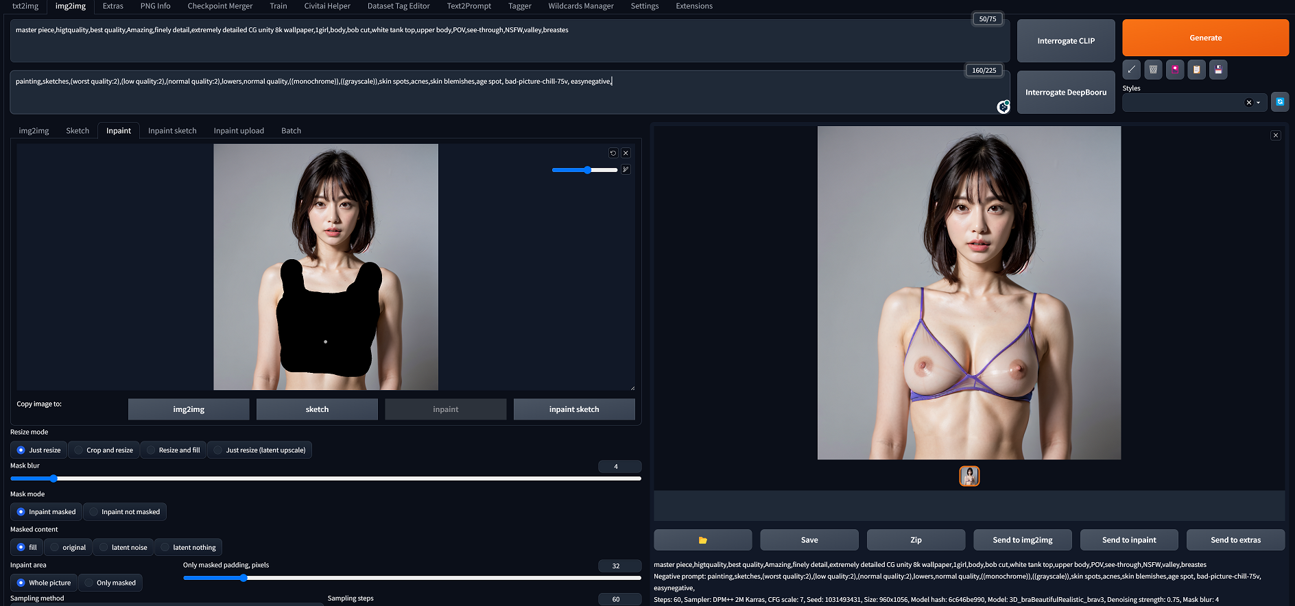Switch to the PNG Info tab
The width and height of the screenshot is (1295, 606).
point(155,6)
